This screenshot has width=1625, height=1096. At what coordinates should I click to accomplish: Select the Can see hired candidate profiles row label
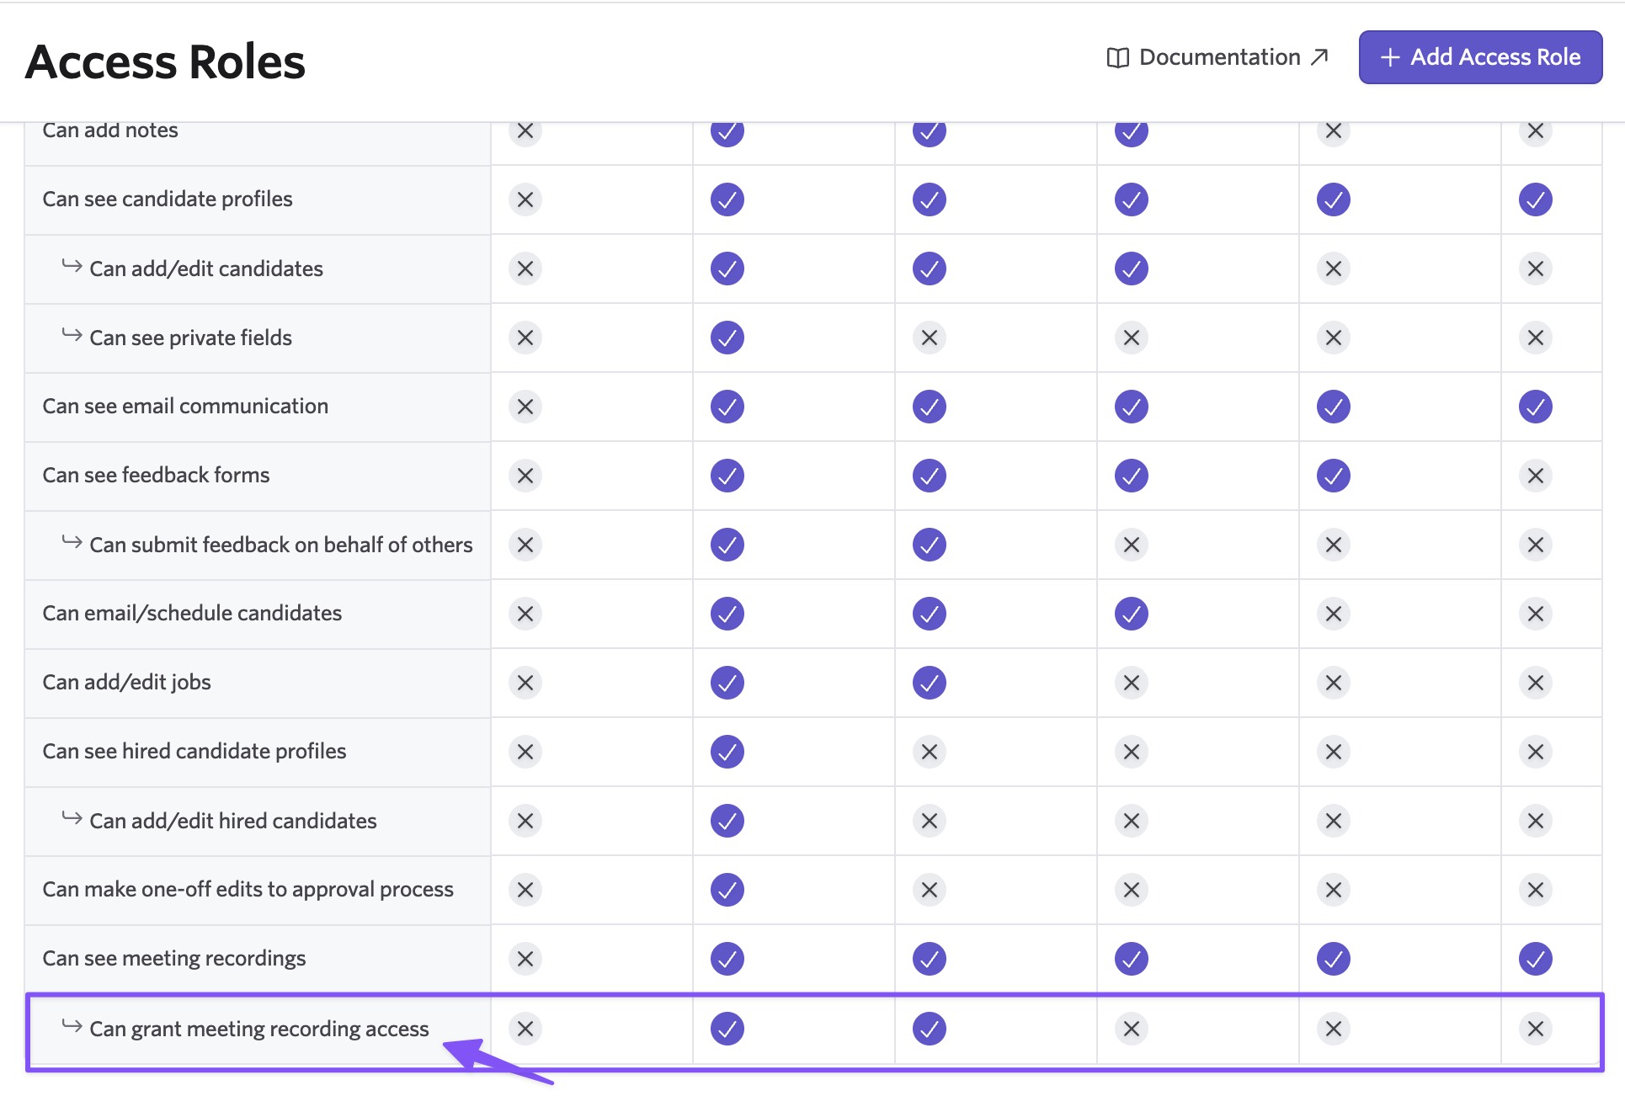point(194,751)
